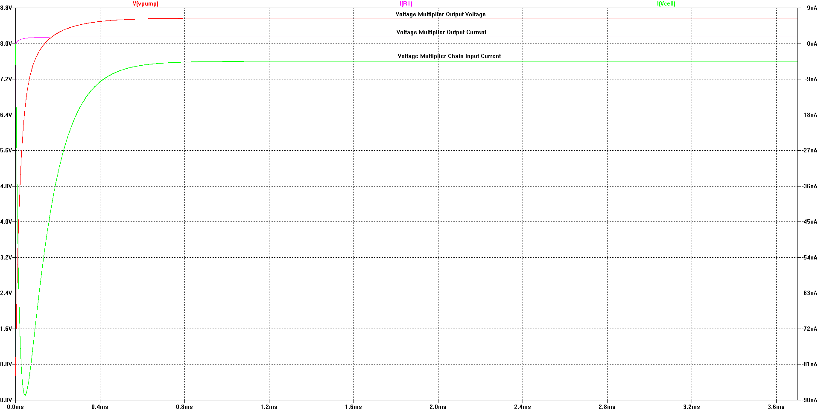
Task: Click the 'Voltage Multiplier Chain Input Current' annotation
Action: click(x=449, y=56)
